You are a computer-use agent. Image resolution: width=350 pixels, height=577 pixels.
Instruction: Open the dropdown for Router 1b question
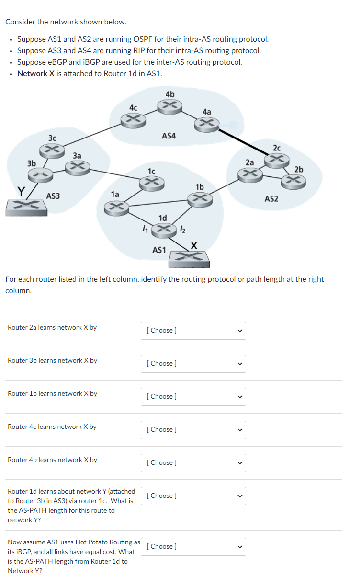click(x=193, y=396)
